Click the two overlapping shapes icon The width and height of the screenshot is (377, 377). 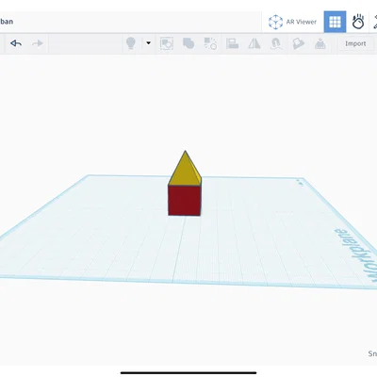(188, 43)
